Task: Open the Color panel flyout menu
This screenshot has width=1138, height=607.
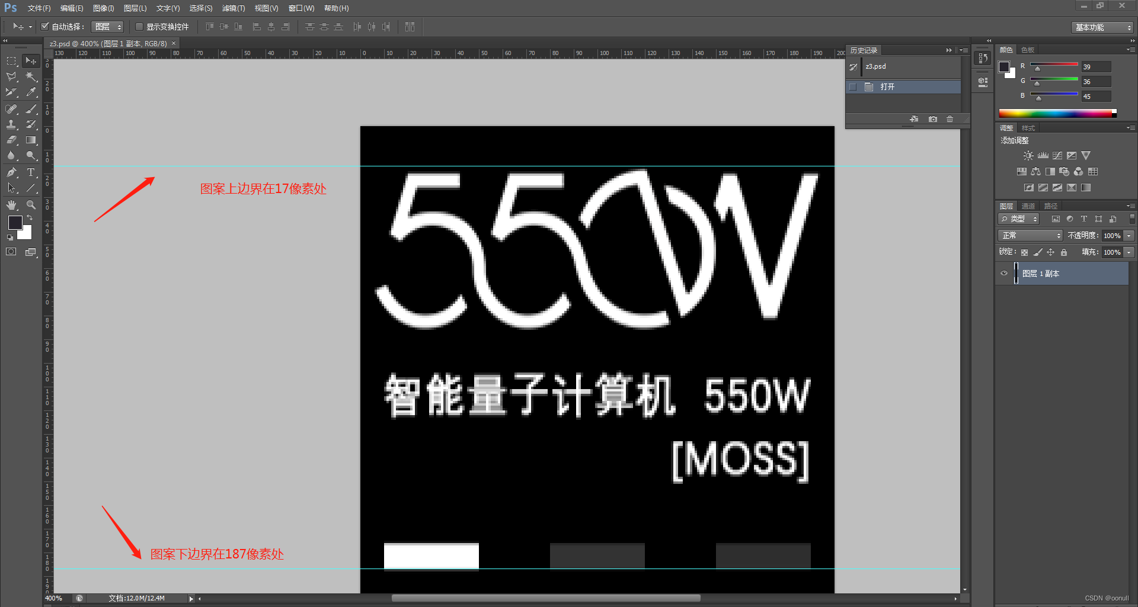Action: click(x=1131, y=50)
